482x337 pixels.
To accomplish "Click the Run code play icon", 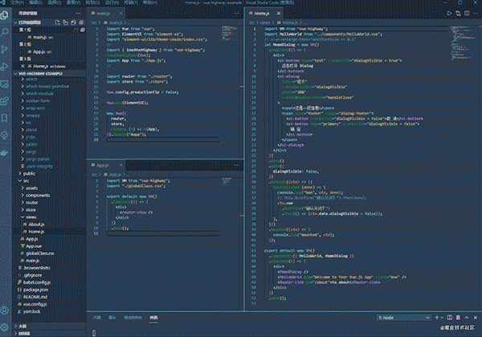I will point(449,13).
